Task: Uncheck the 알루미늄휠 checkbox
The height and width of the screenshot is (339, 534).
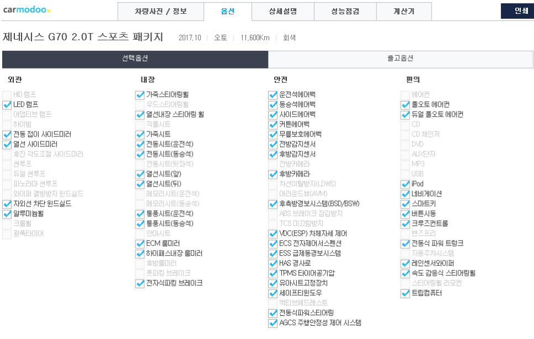Action: coord(7,214)
